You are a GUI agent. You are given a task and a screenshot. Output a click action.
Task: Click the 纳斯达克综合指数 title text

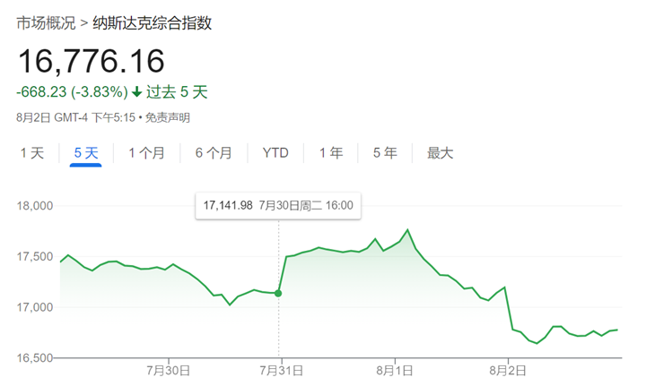tap(153, 23)
